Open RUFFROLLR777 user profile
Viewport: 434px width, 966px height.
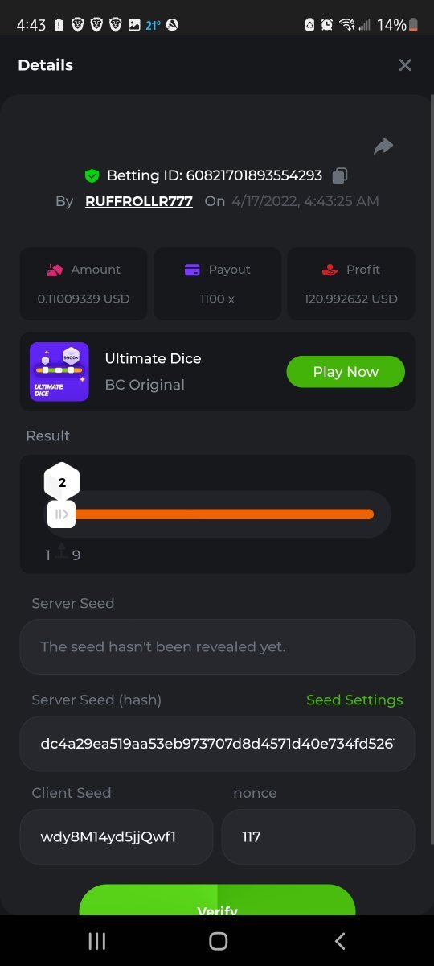[x=139, y=201]
